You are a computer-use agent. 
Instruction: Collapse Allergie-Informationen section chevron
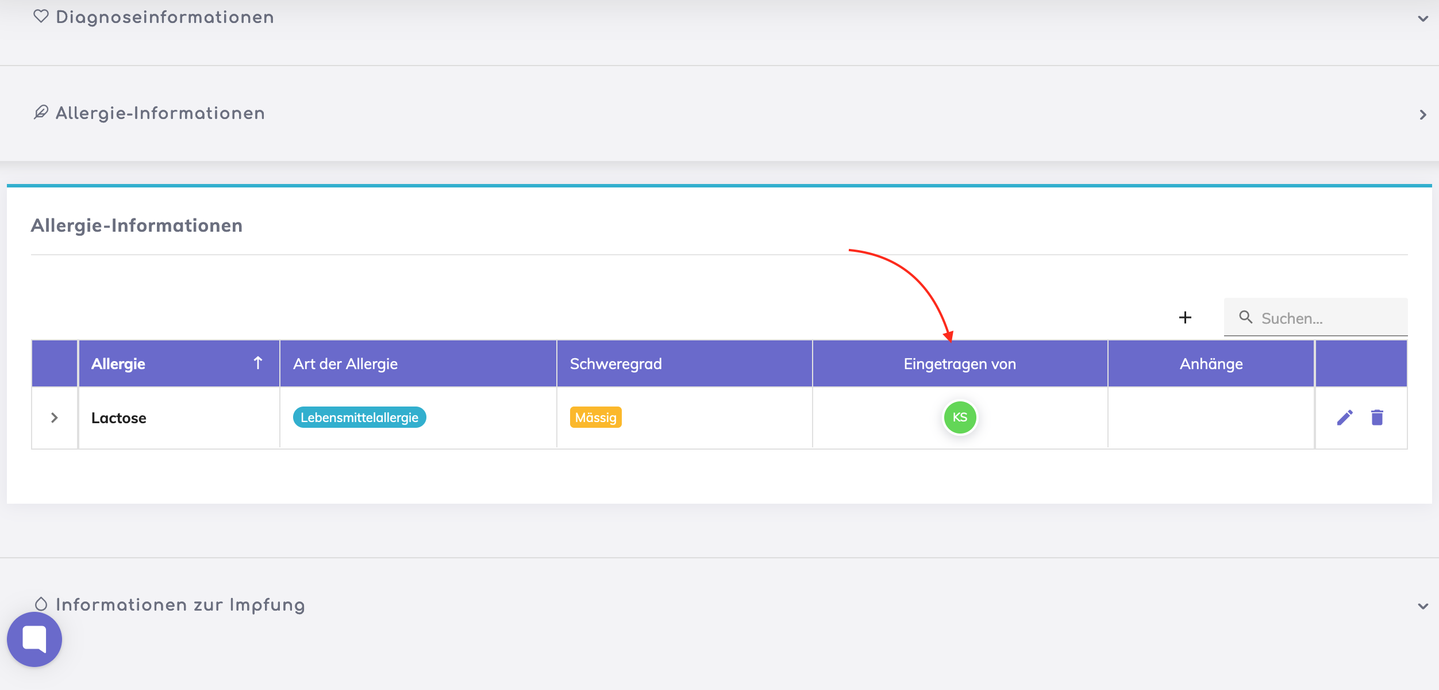(1423, 115)
